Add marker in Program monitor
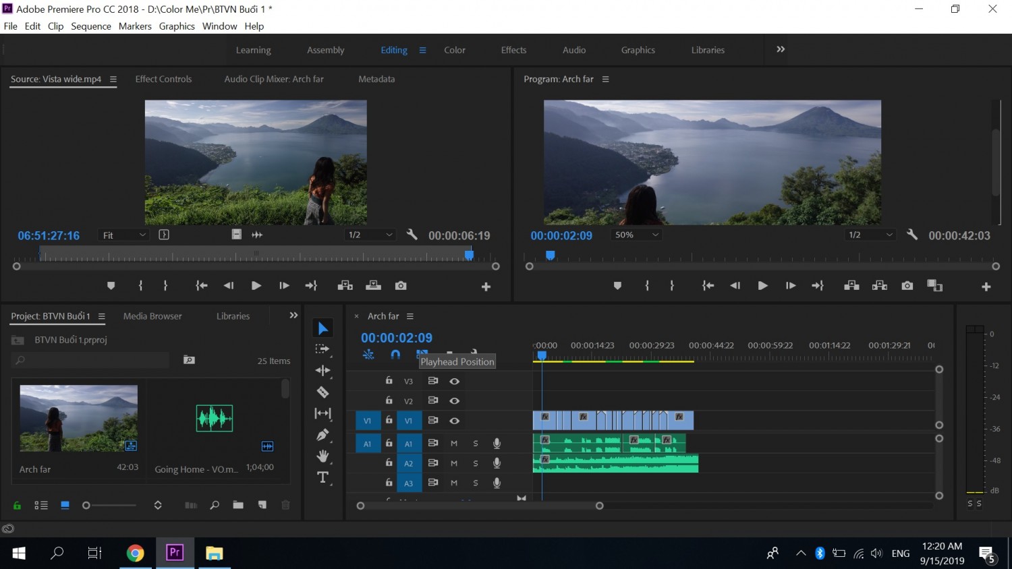 (617, 286)
